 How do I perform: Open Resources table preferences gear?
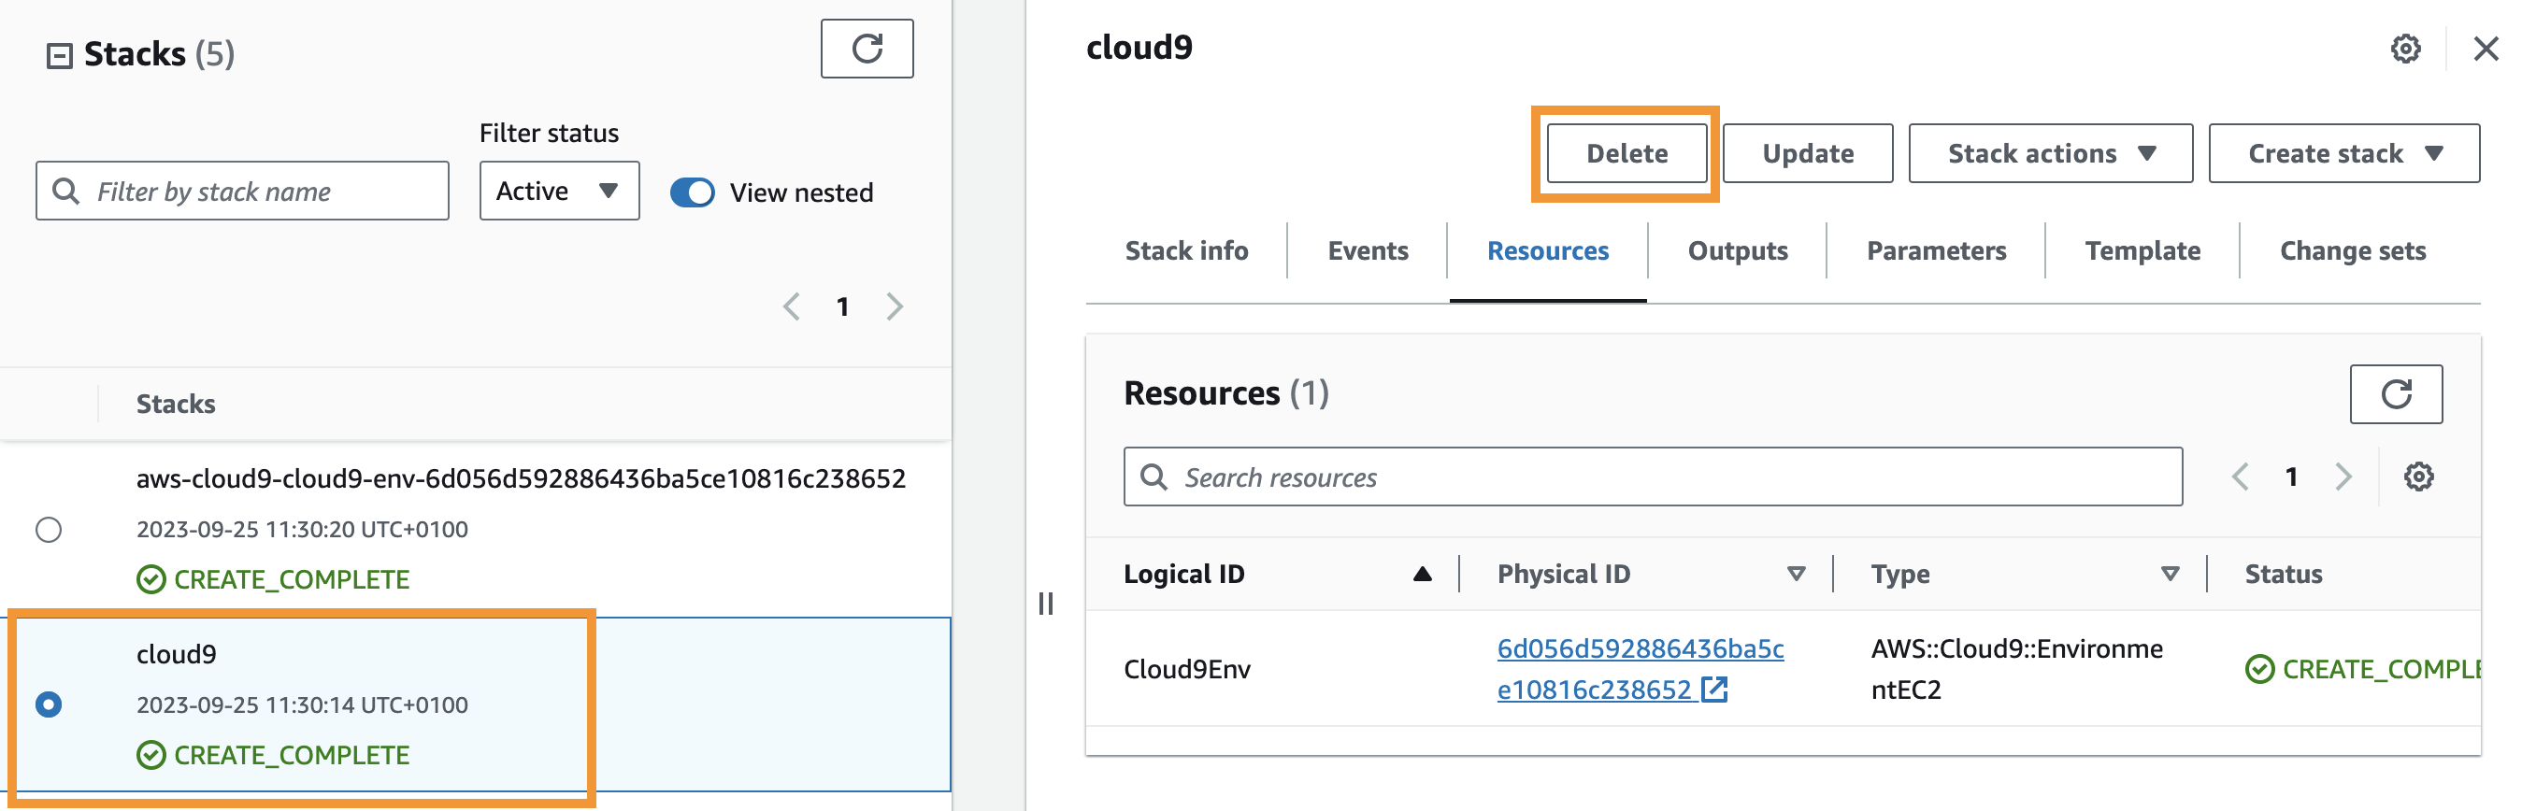coord(2418,477)
